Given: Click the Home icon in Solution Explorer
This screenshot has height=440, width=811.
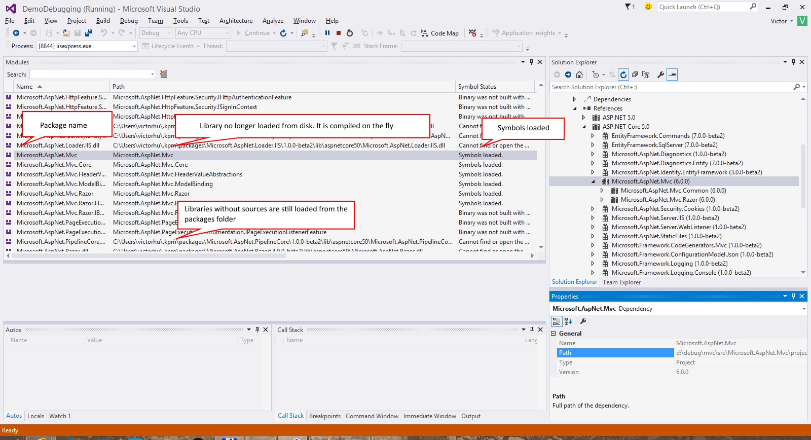Looking at the screenshot, I should [x=579, y=75].
